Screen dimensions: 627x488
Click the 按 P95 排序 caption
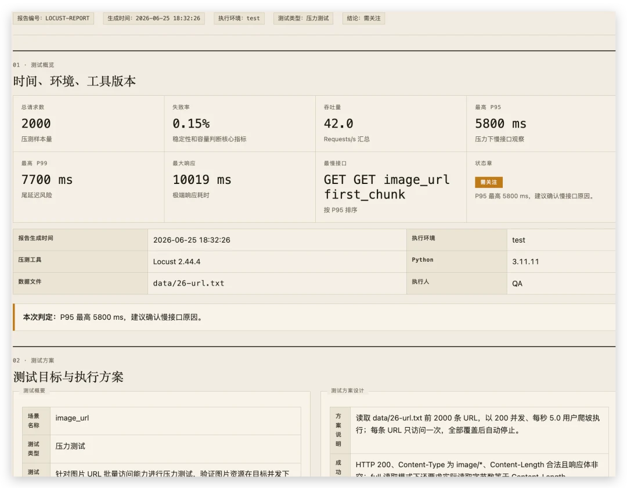[x=340, y=210]
